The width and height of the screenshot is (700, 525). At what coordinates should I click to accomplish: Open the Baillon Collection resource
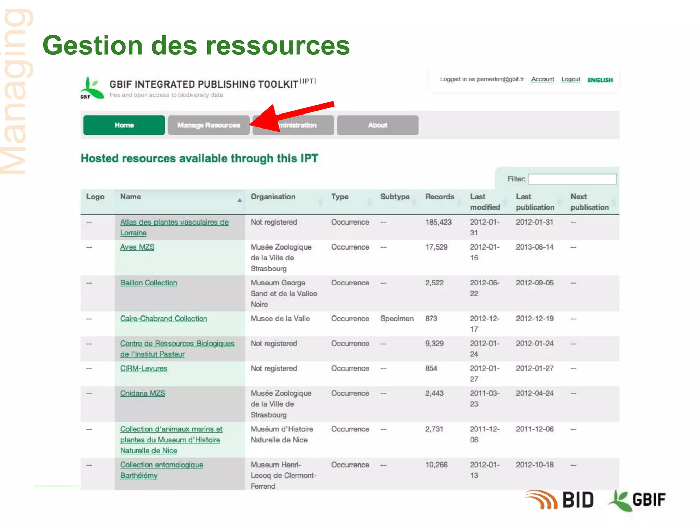point(148,283)
